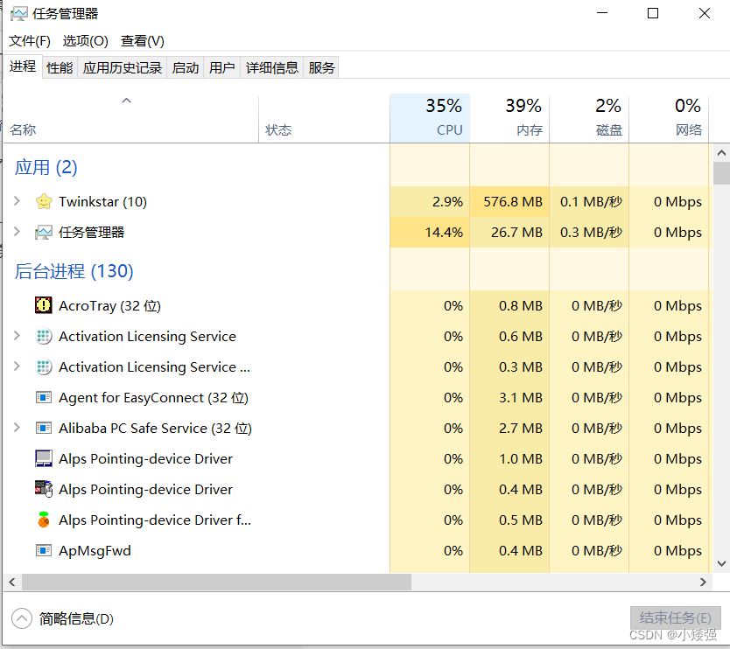Sort by the 状态 column header
730x649 pixels.
coord(325,119)
